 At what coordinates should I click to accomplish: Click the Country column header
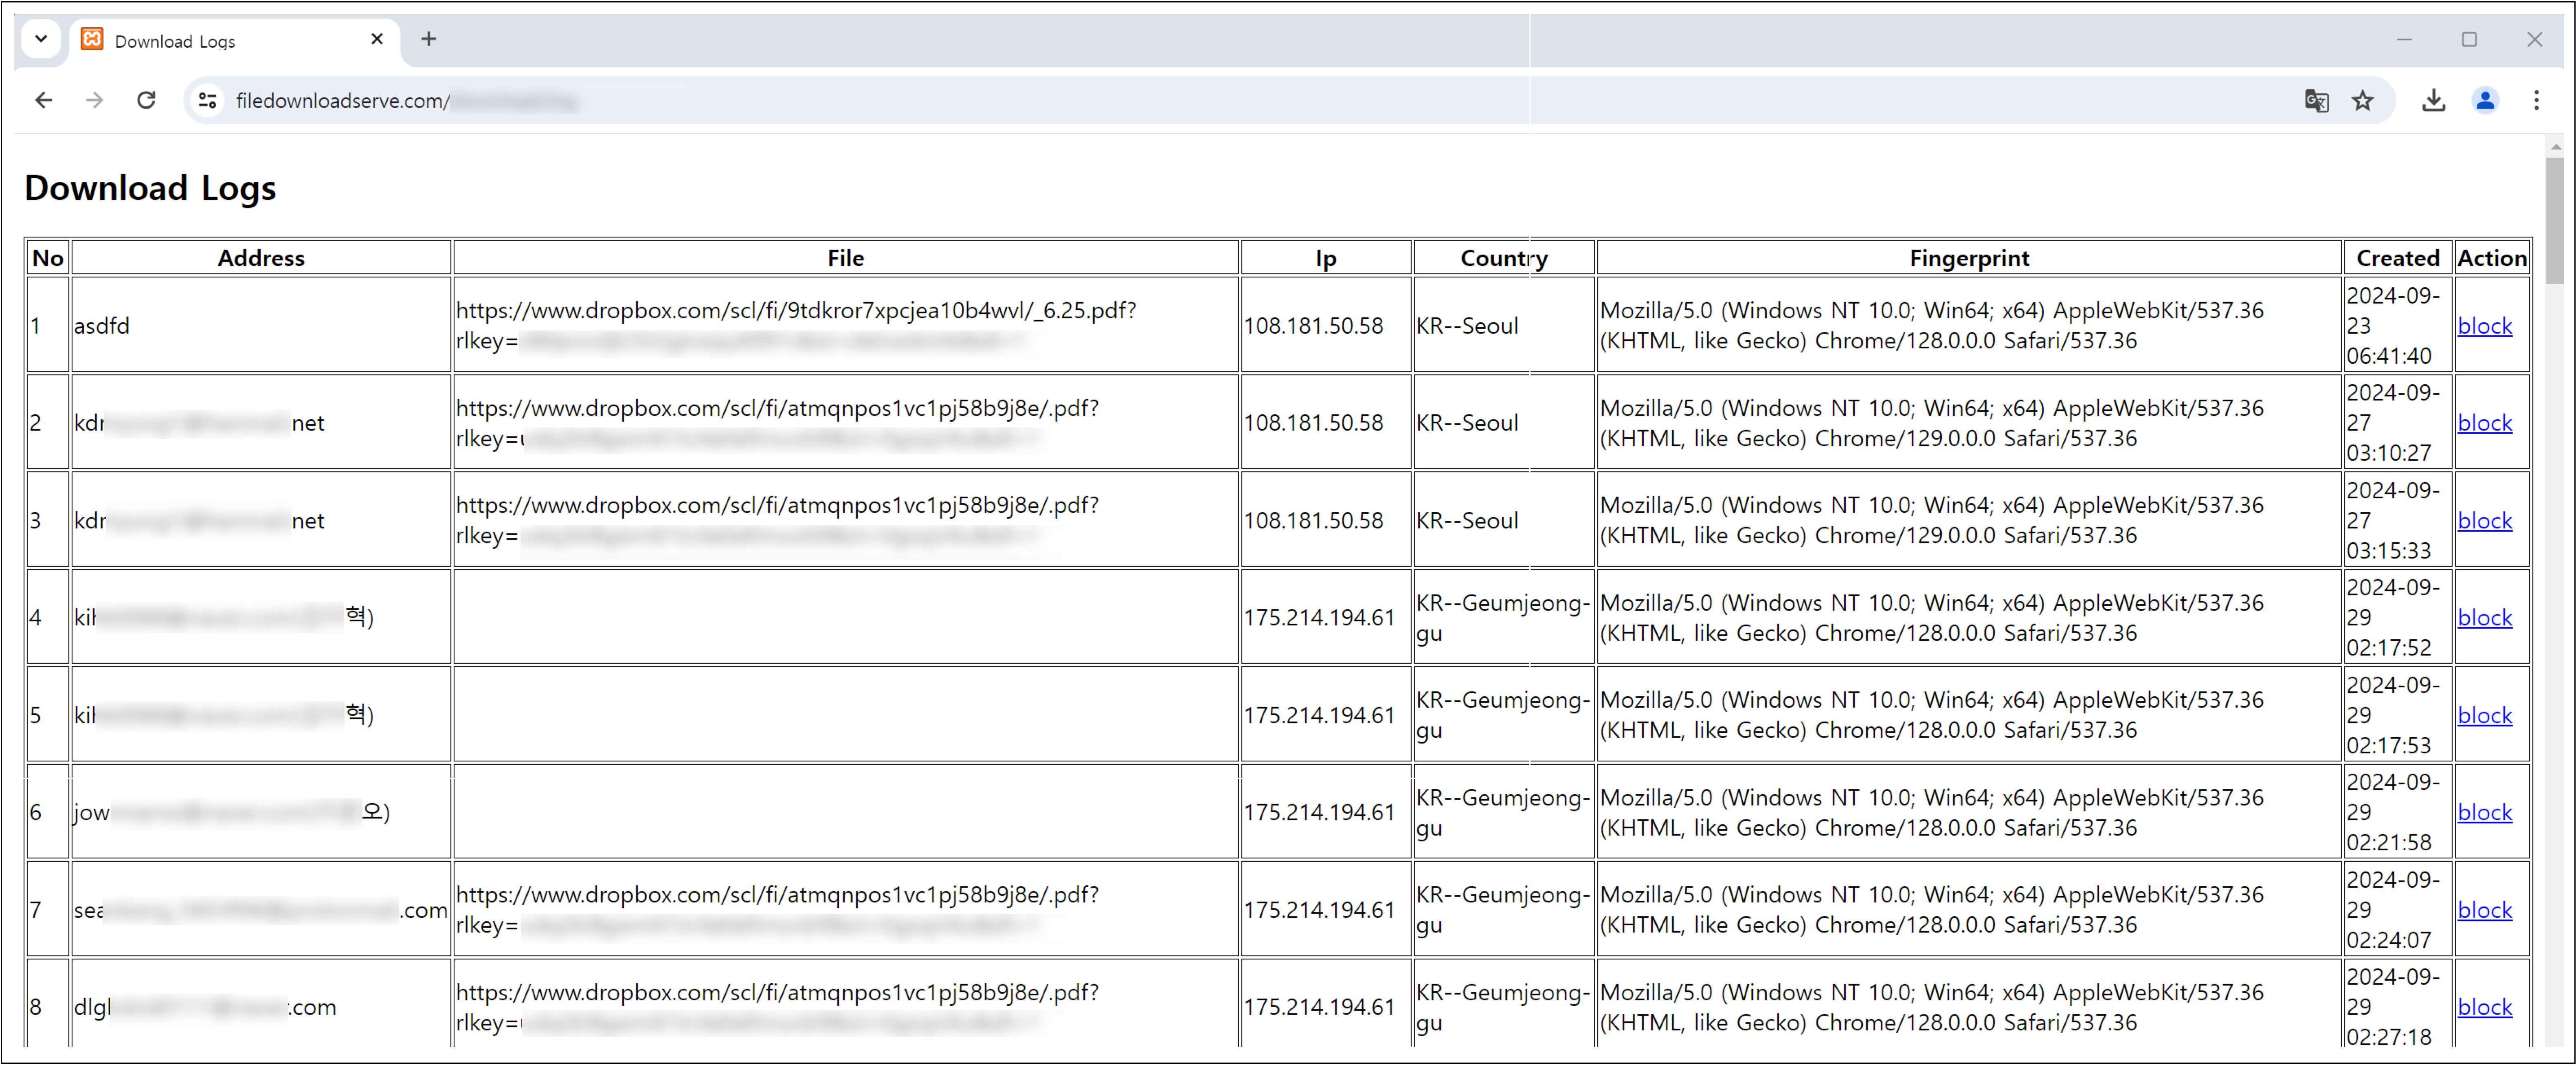[1498, 258]
